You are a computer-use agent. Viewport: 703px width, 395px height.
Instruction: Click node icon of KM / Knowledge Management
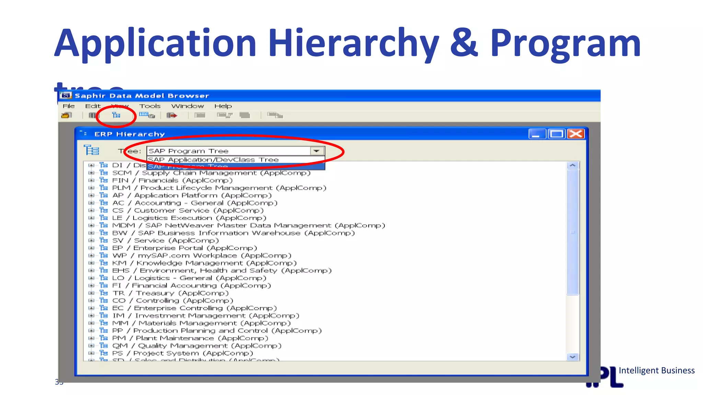pos(104,263)
